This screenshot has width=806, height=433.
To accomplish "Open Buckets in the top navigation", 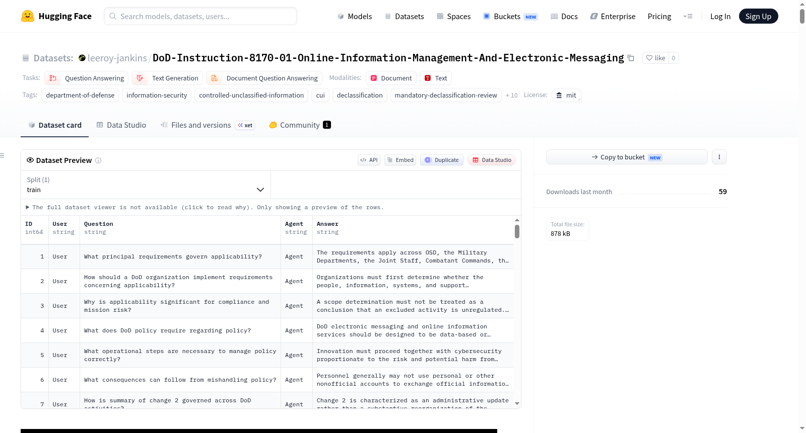I will coord(510,16).
